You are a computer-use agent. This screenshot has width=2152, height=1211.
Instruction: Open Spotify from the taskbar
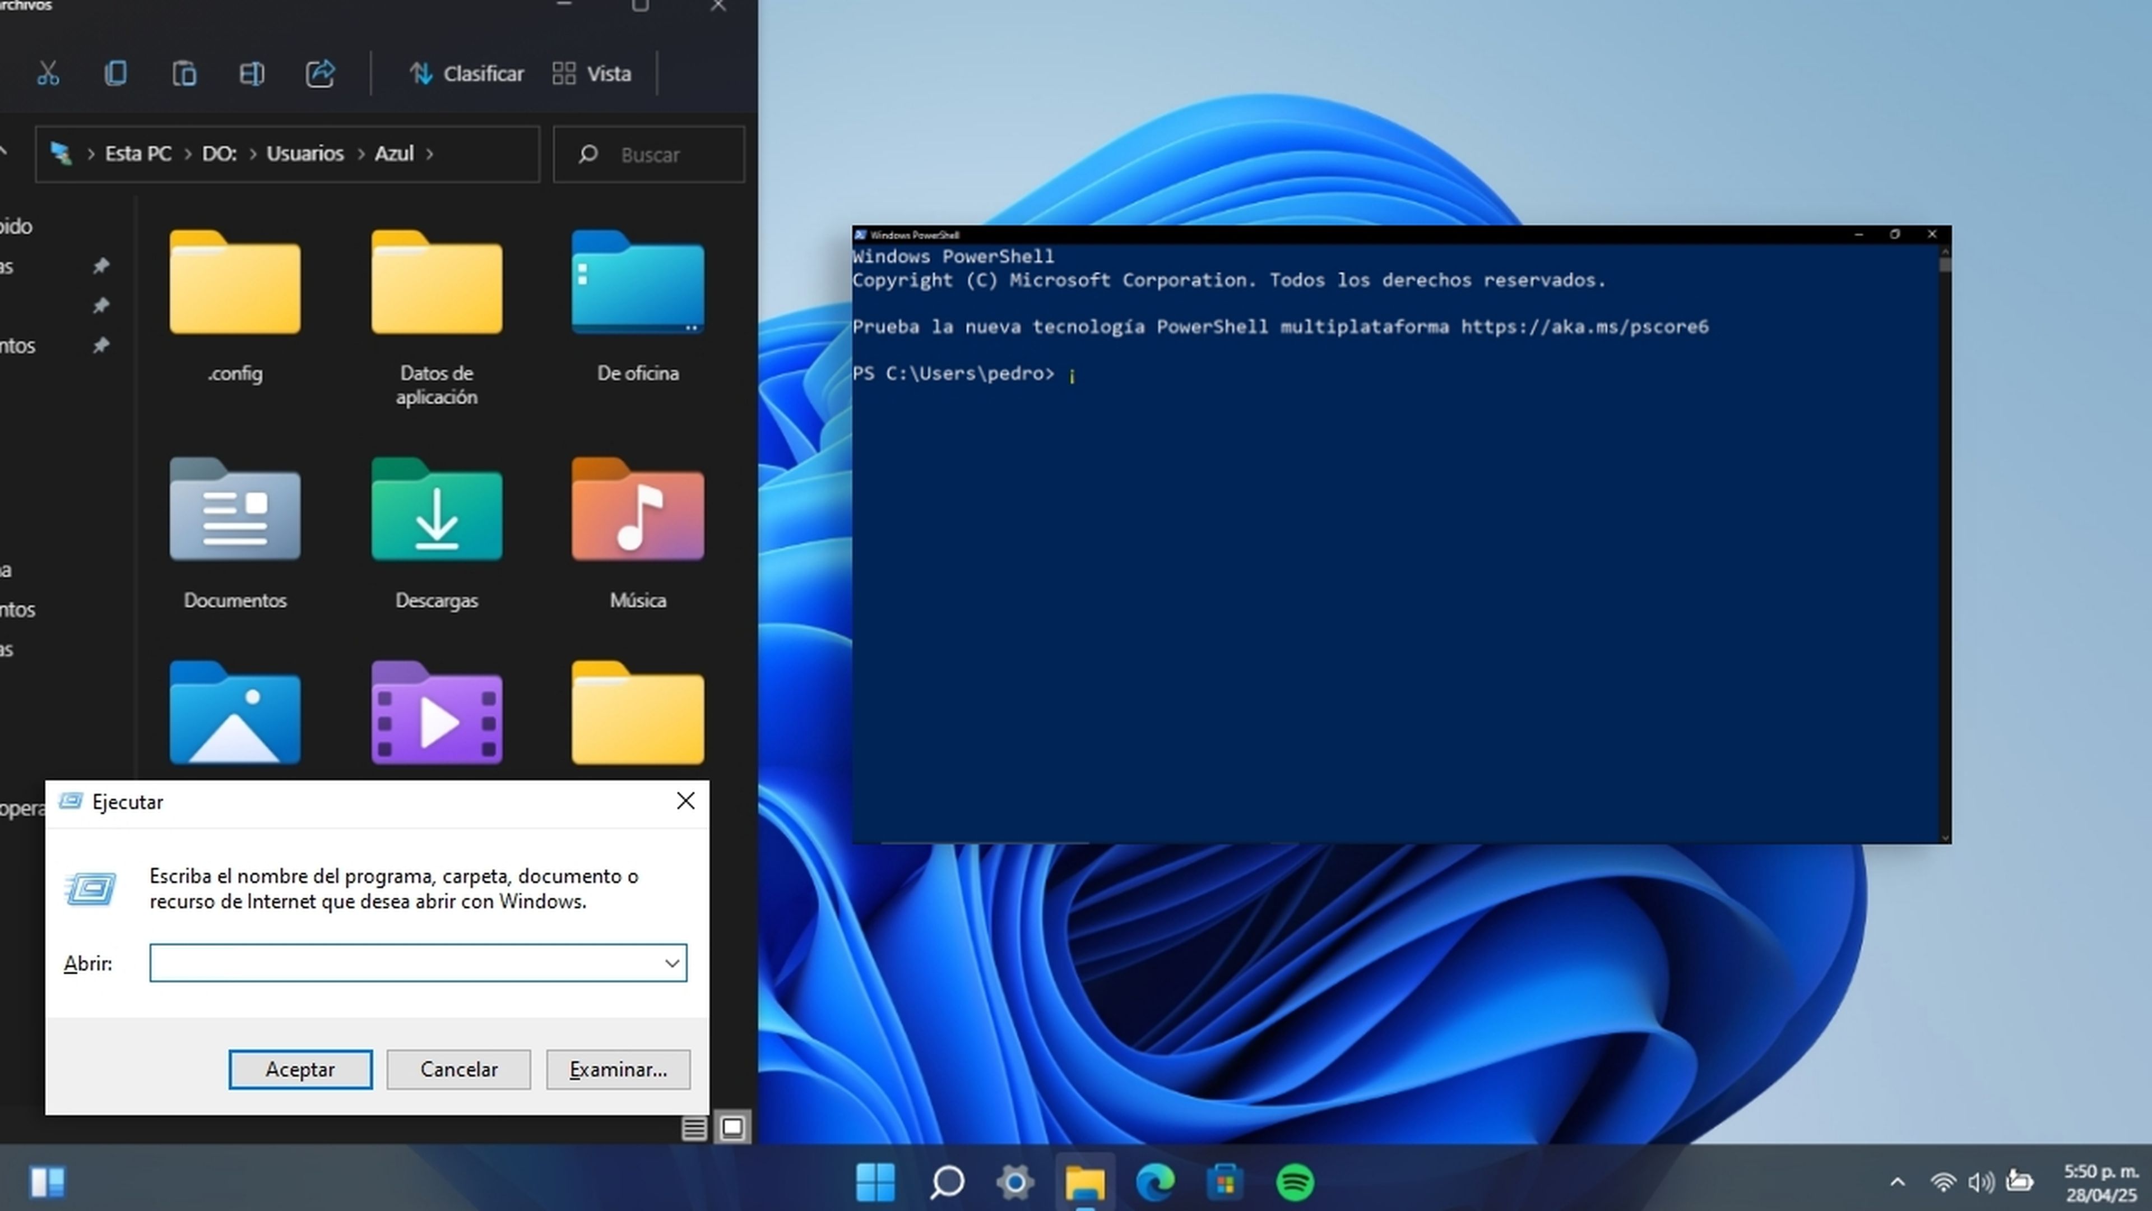pyautogui.click(x=1295, y=1182)
